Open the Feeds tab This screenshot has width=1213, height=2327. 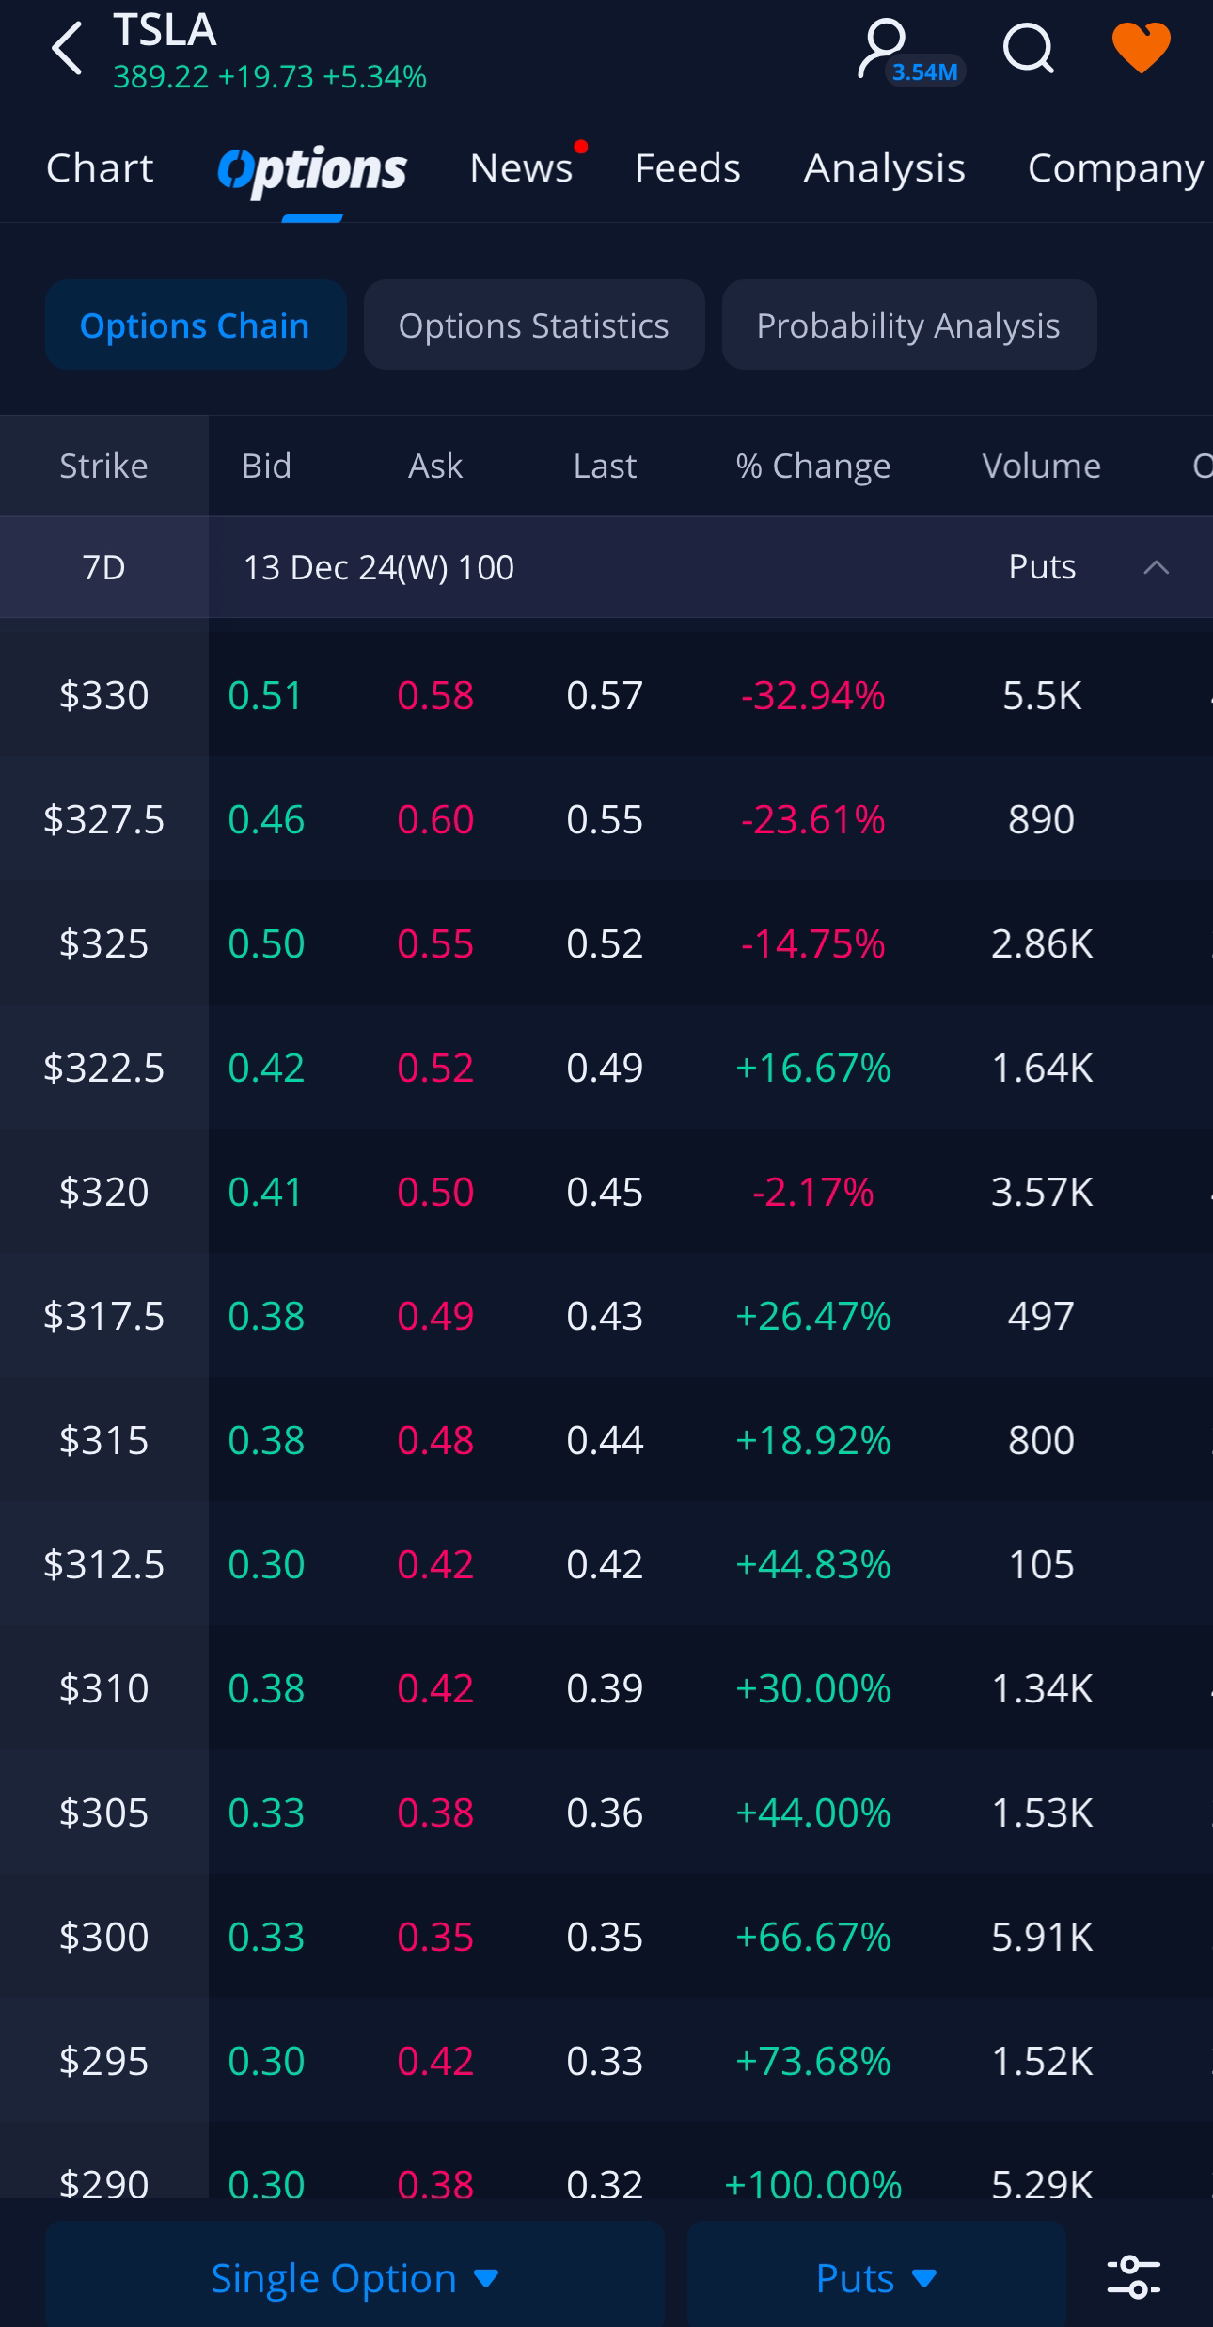coord(687,168)
